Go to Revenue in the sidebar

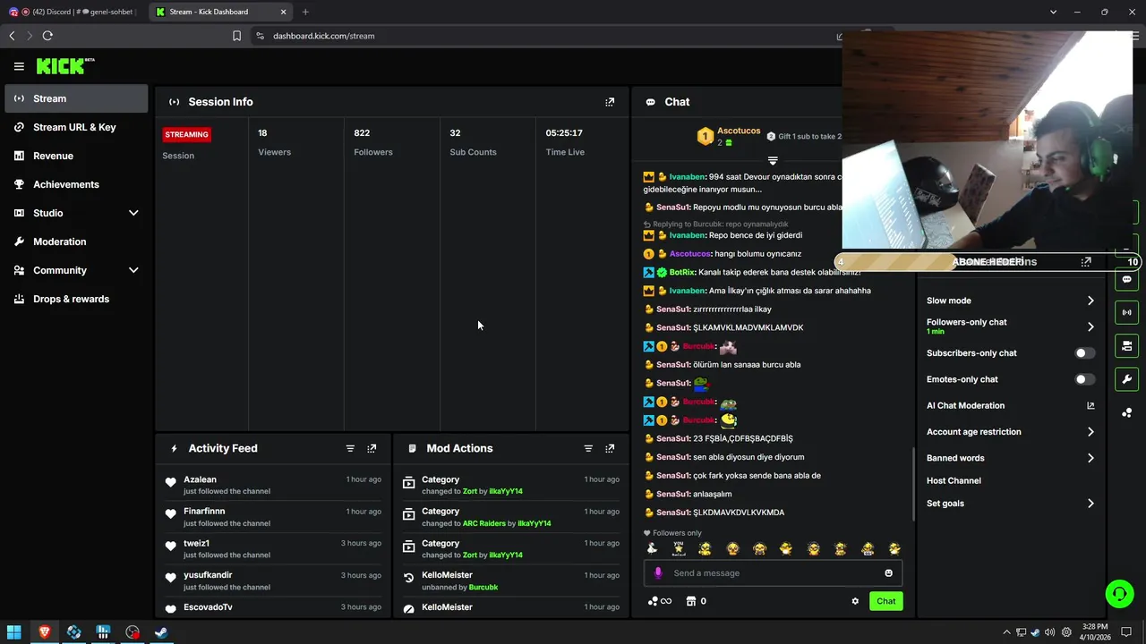pyautogui.click(x=76, y=156)
